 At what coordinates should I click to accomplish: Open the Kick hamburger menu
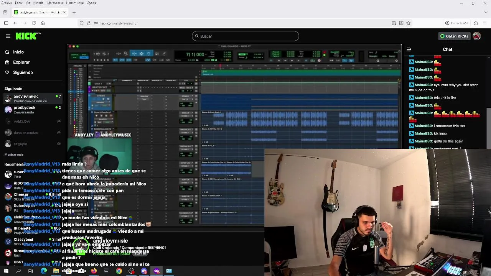[8, 36]
